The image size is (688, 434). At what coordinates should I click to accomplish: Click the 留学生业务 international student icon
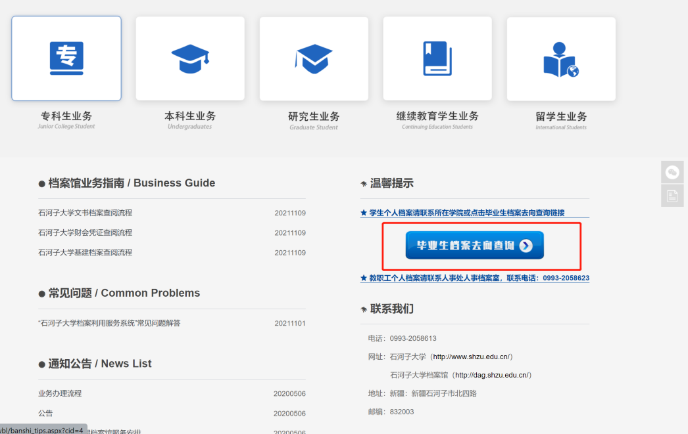tap(561, 58)
